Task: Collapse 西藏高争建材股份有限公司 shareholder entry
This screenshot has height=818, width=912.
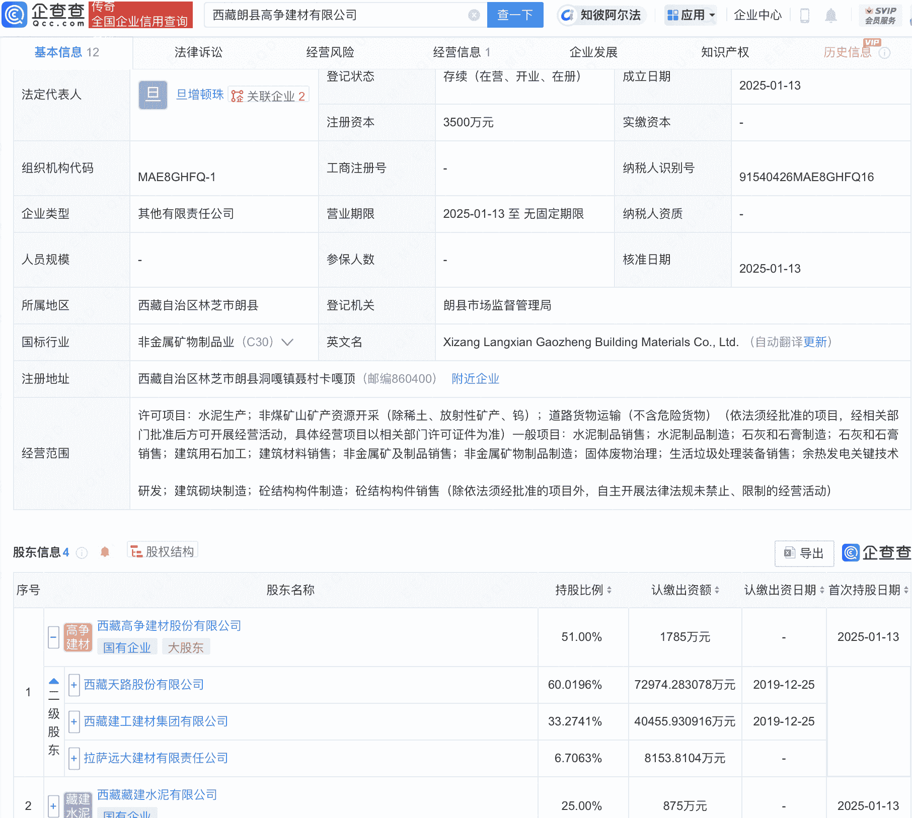Action: pos(53,636)
